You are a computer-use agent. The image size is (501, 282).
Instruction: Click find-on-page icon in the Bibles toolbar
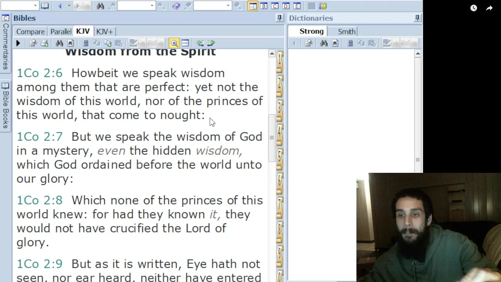[x=70, y=43]
